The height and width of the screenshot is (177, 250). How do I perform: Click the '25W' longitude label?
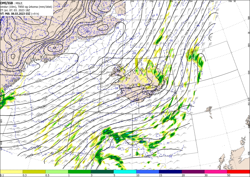(113, 1)
